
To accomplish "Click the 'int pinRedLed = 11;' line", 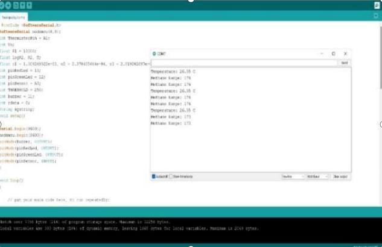I will click(x=21, y=70).
